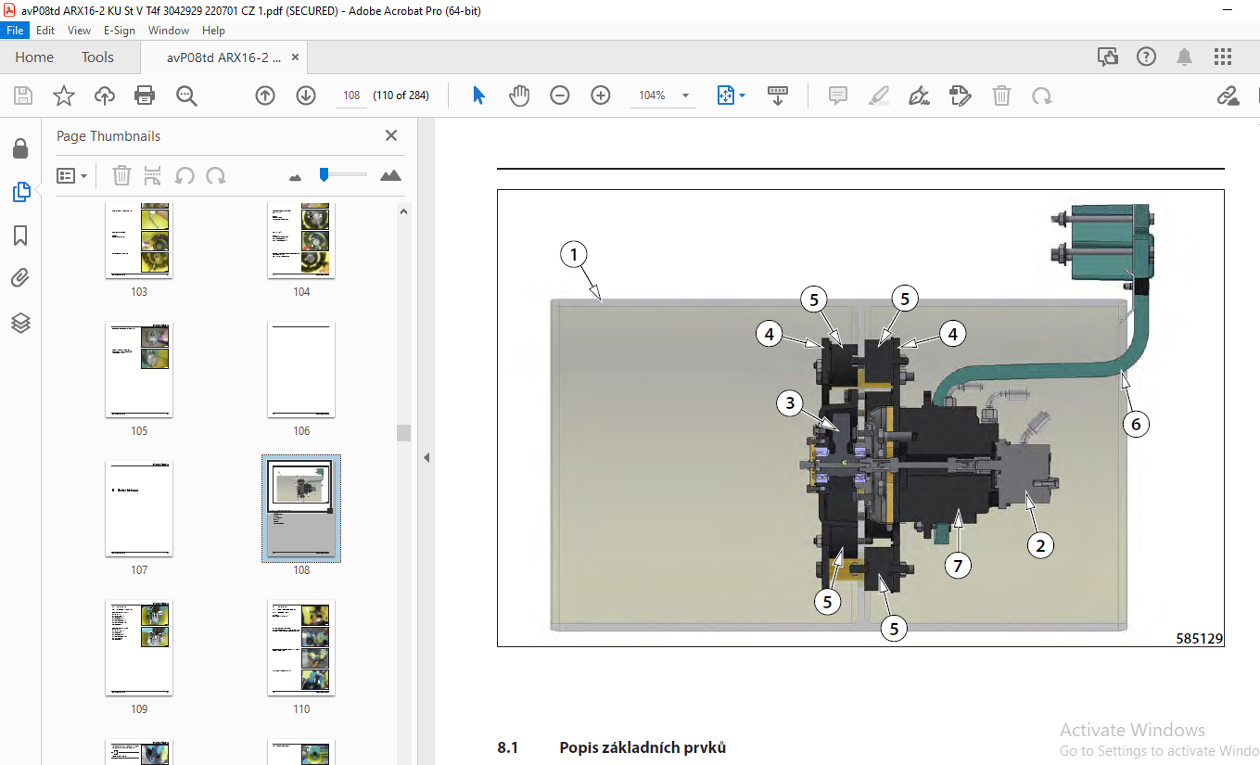Screen dimensions: 1260x765
Task: Open thumbnails panel options dropdown
Action: [72, 175]
